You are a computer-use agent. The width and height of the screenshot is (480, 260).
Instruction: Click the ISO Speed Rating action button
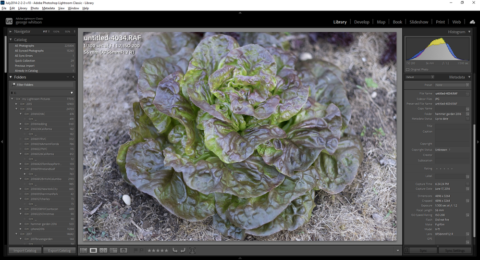click(x=468, y=215)
